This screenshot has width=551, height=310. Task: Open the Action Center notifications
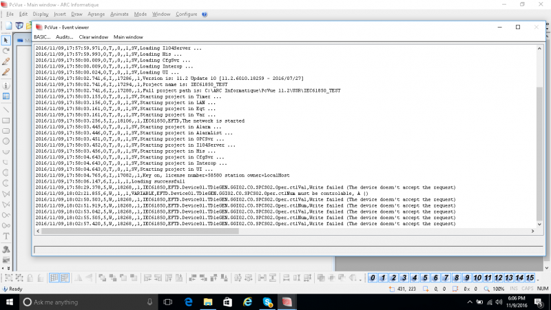pyautogui.click(x=539, y=302)
